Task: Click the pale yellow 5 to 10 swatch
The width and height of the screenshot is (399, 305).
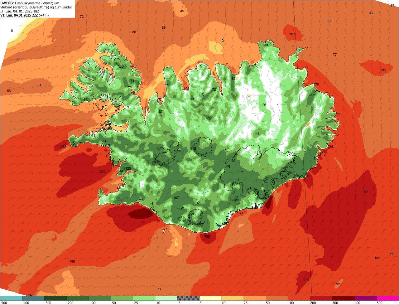Action: tap(210, 298)
